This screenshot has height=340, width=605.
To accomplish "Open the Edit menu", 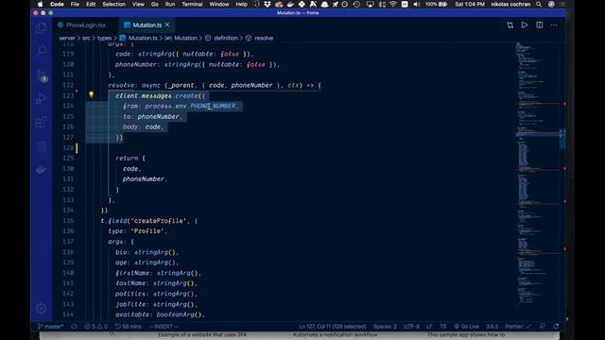I will click(91, 4).
